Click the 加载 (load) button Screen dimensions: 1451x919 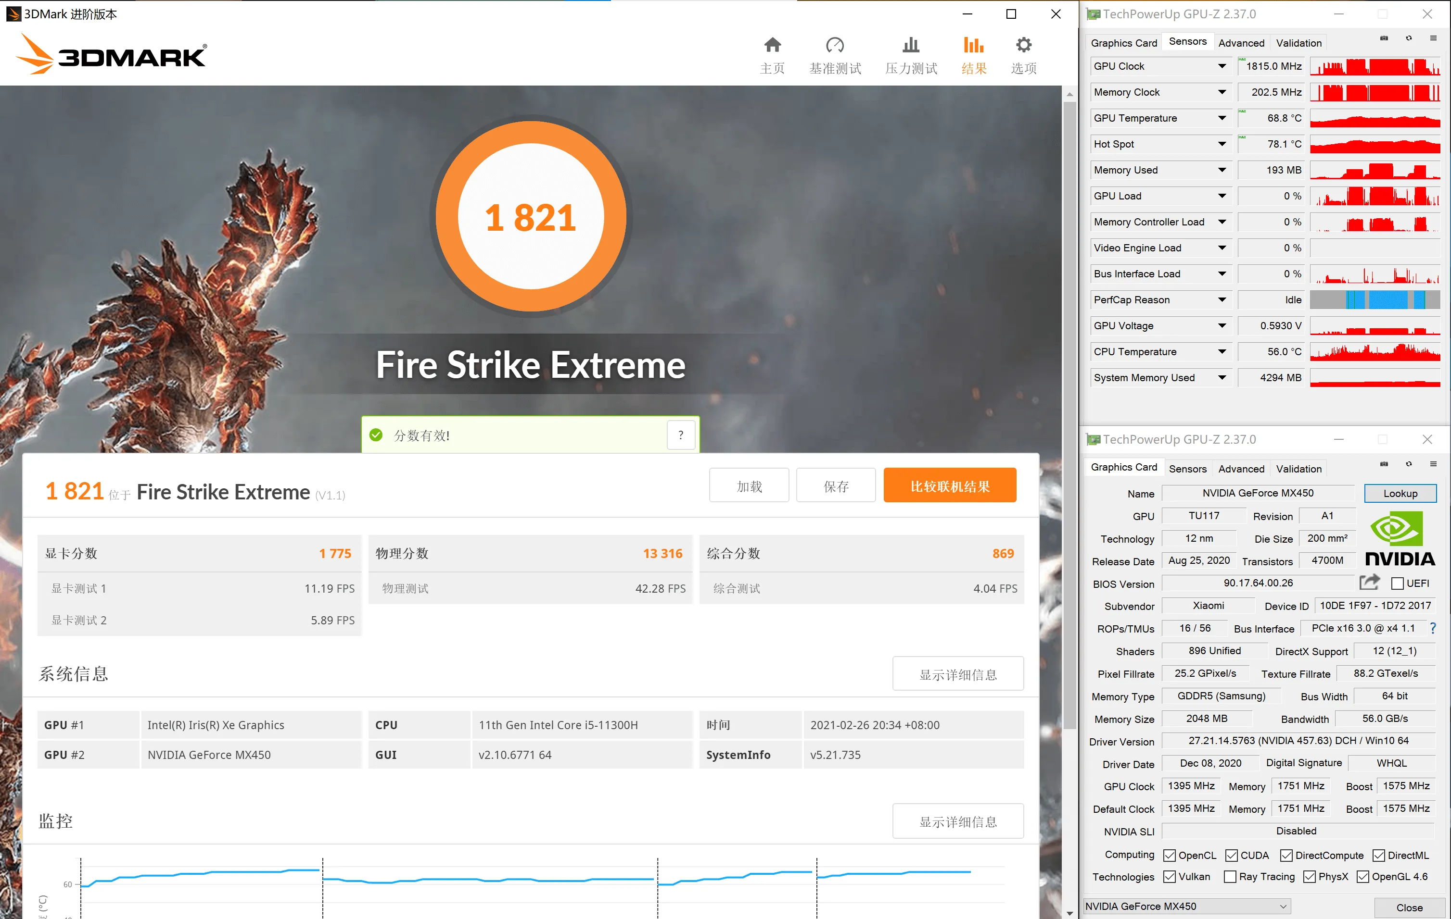tap(749, 485)
